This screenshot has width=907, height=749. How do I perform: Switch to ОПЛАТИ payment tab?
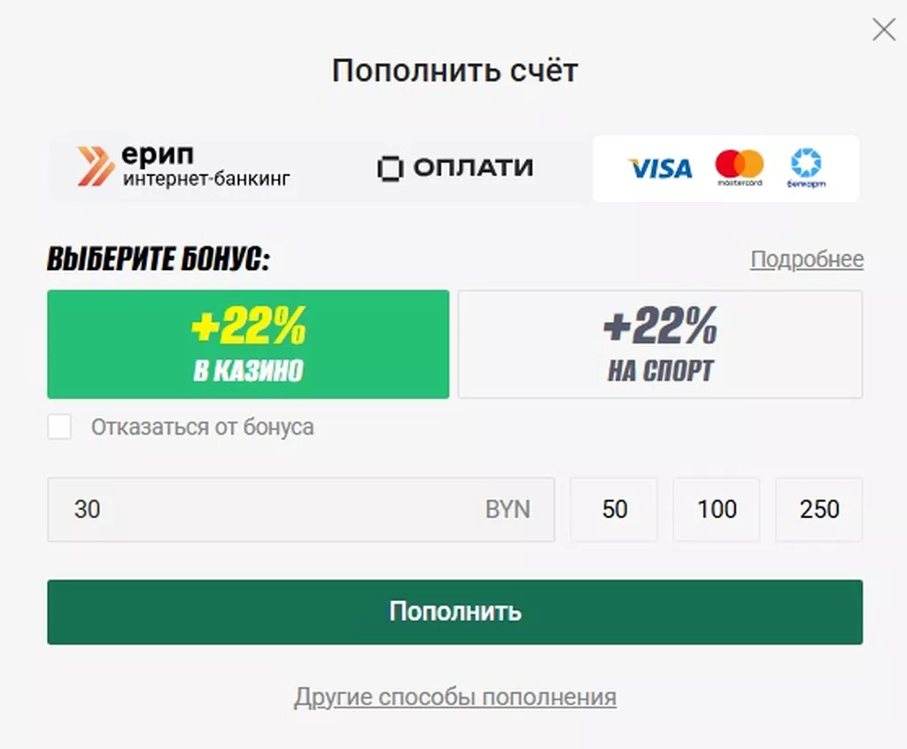[x=455, y=168]
